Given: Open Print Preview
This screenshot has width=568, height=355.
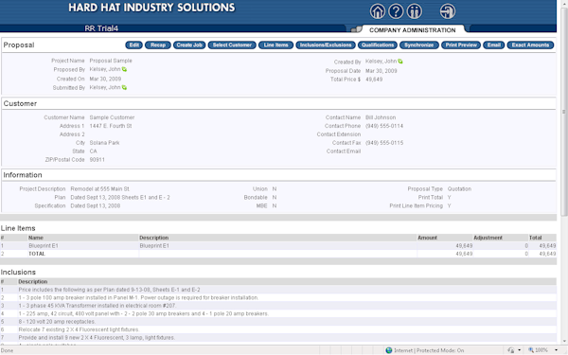Looking at the screenshot, I should [x=461, y=44].
